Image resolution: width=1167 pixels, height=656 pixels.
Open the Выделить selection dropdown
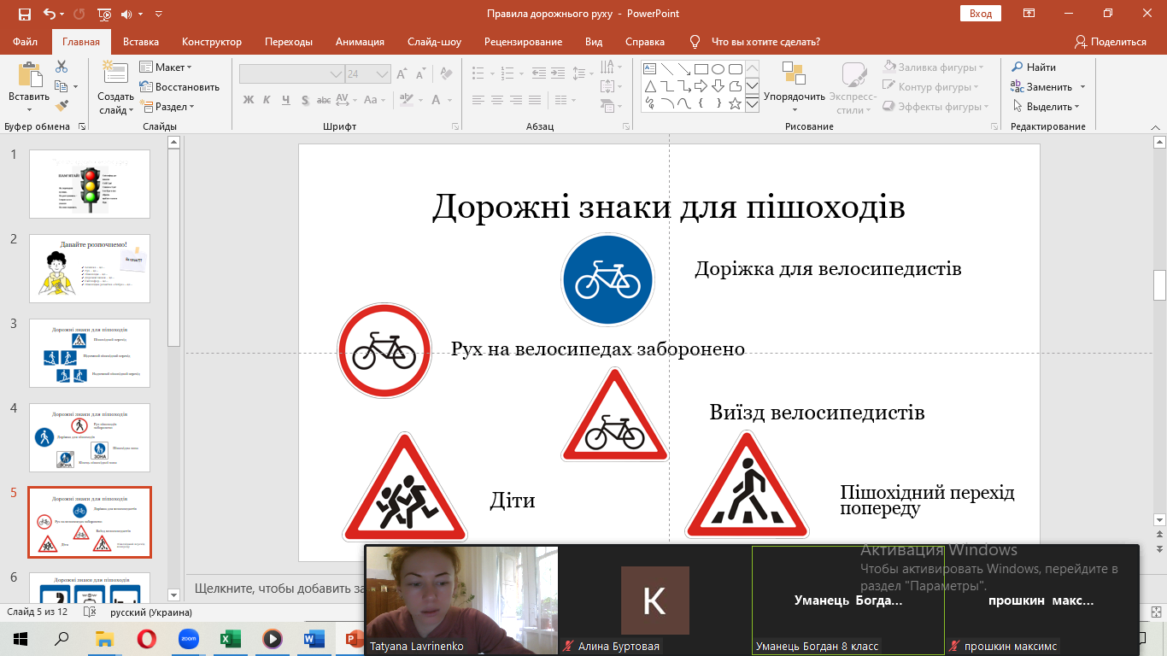tap(1046, 107)
